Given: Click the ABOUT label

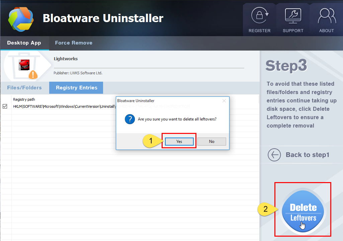Looking at the screenshot, I should coord(327,31).
